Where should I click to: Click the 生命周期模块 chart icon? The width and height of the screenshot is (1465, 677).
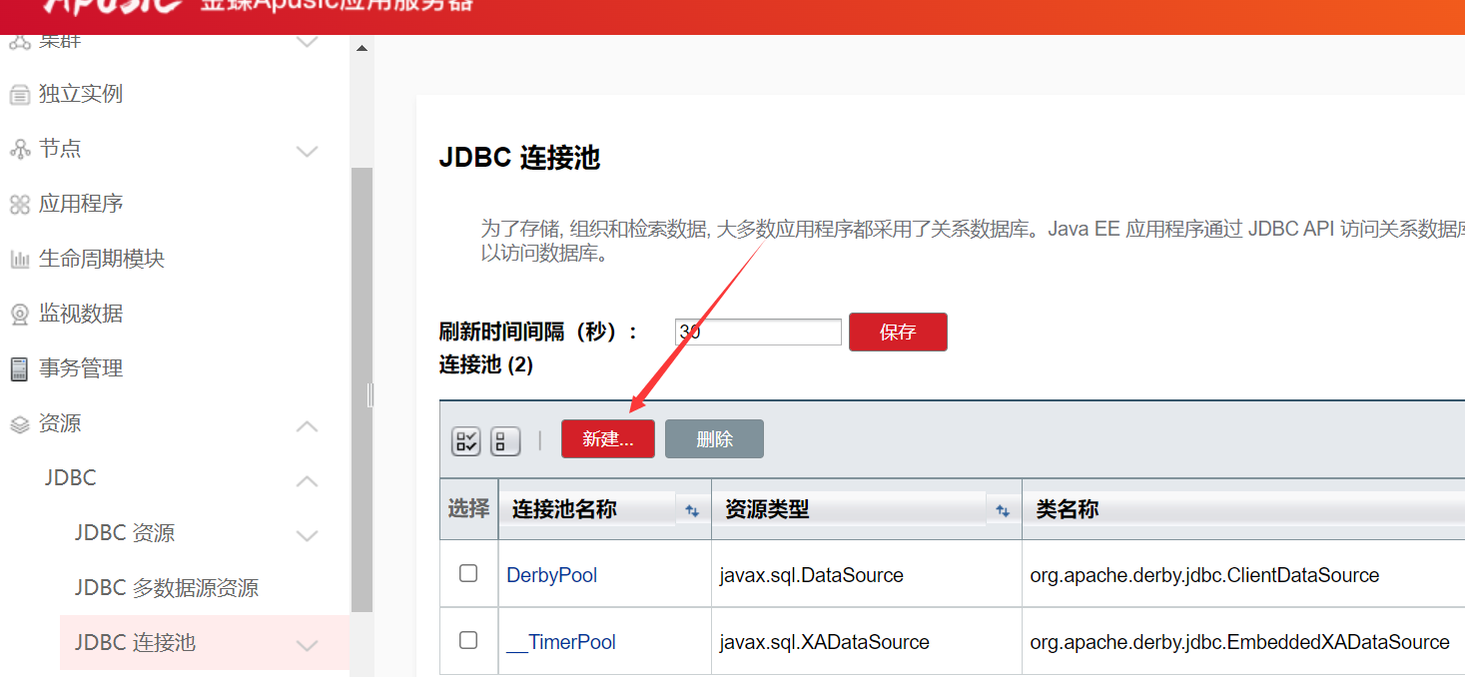click(x=20, y=260)
